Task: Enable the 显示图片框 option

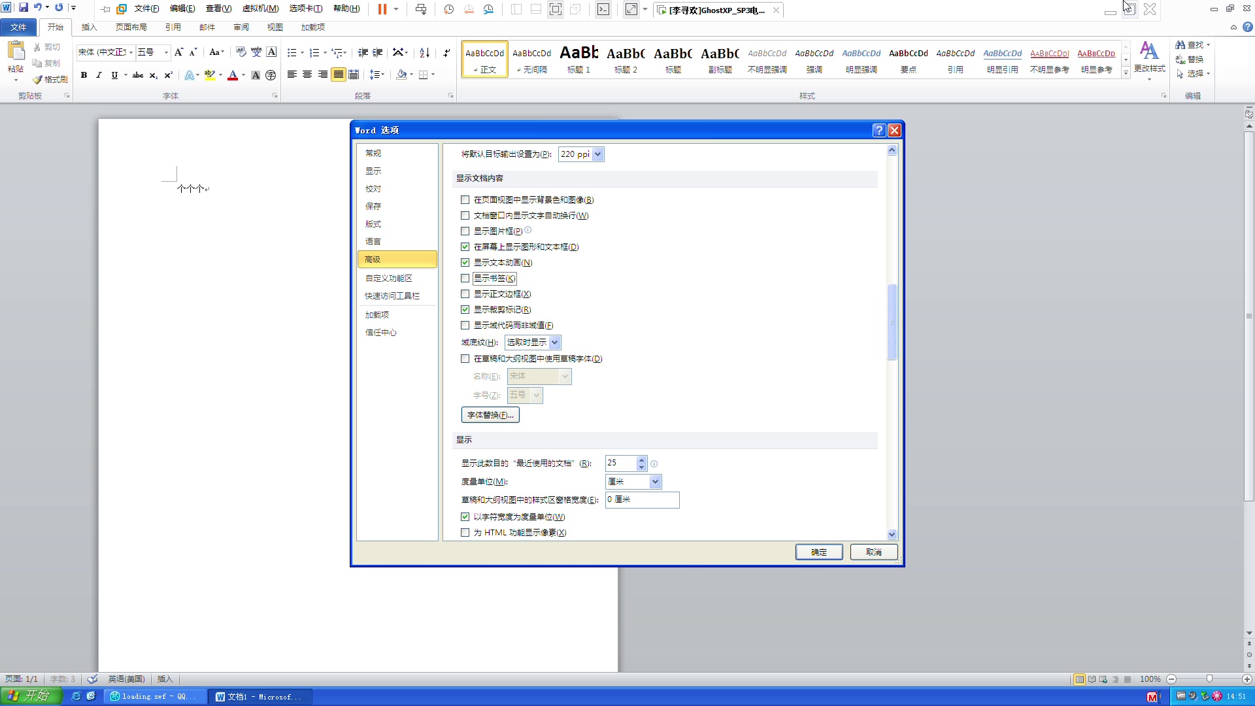Action: click(465, 231)
